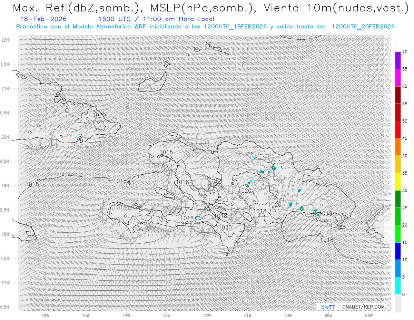
Task: Click the cyan 0–5 dBZ colorbar segment
Action: click(x=398, y=285)
